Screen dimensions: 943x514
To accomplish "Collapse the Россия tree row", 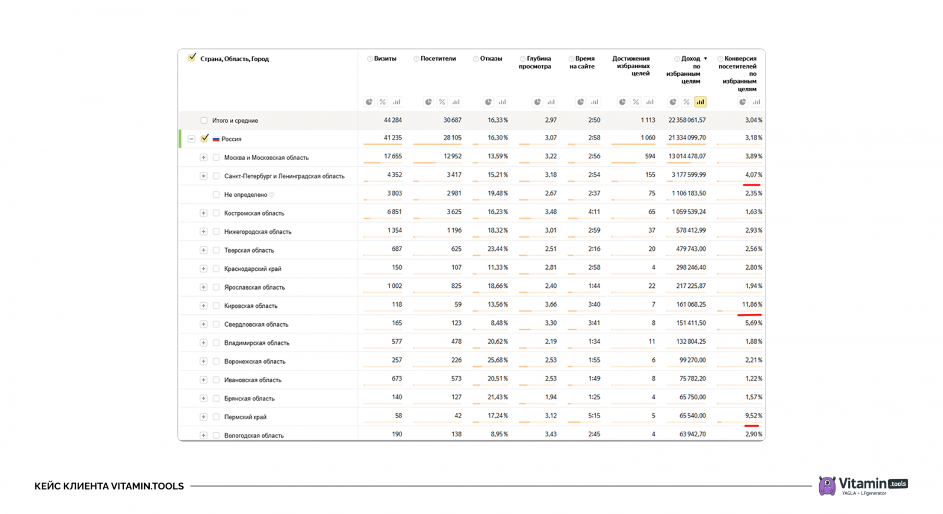I will (192, 139).
